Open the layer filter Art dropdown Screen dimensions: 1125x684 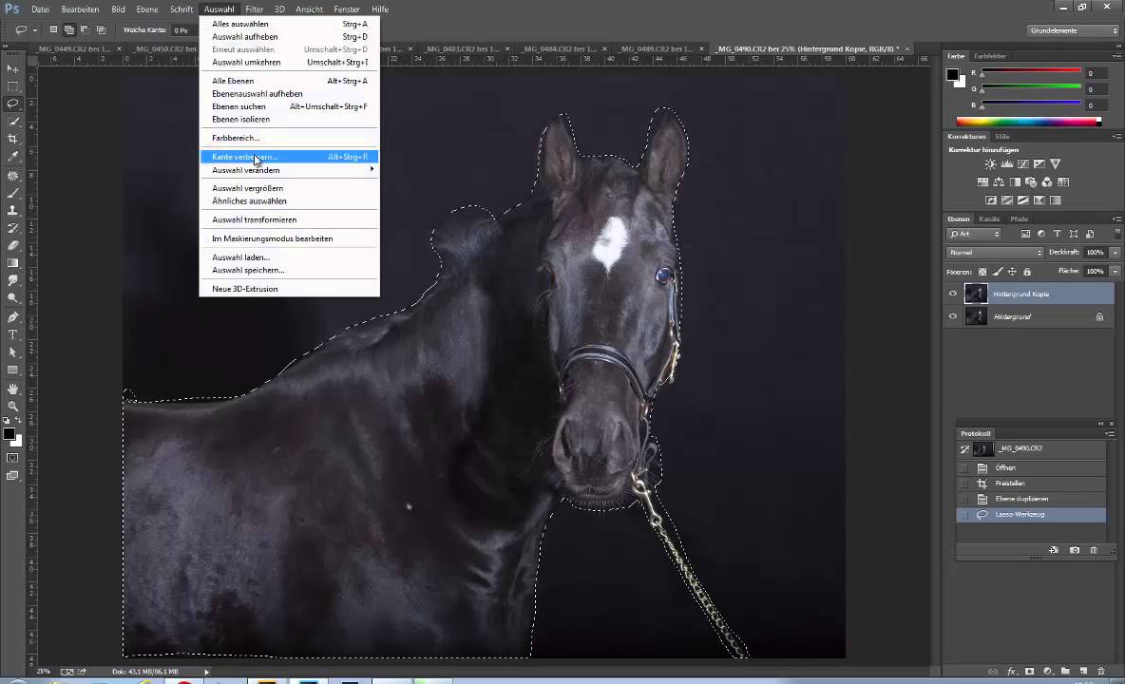click(x=974, y=234)
